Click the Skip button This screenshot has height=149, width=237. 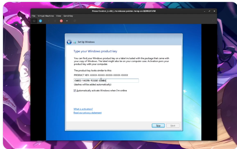click(x=158, y=126)
